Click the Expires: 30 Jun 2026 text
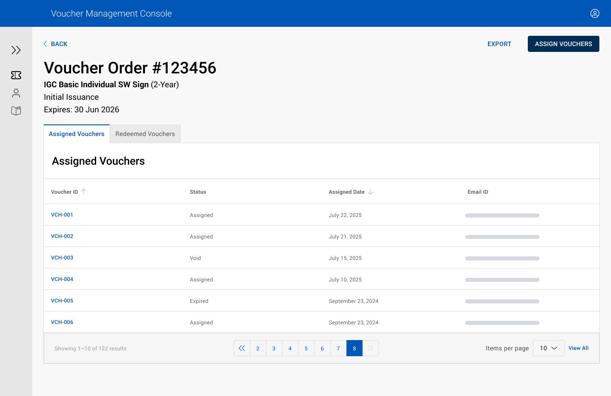Image resolution: width=611 pixels, height=396 pixels. 81,110
